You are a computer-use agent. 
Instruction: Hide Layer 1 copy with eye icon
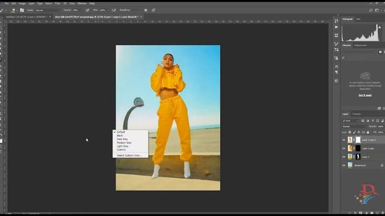pyautogui.click(x=343, y=148)
